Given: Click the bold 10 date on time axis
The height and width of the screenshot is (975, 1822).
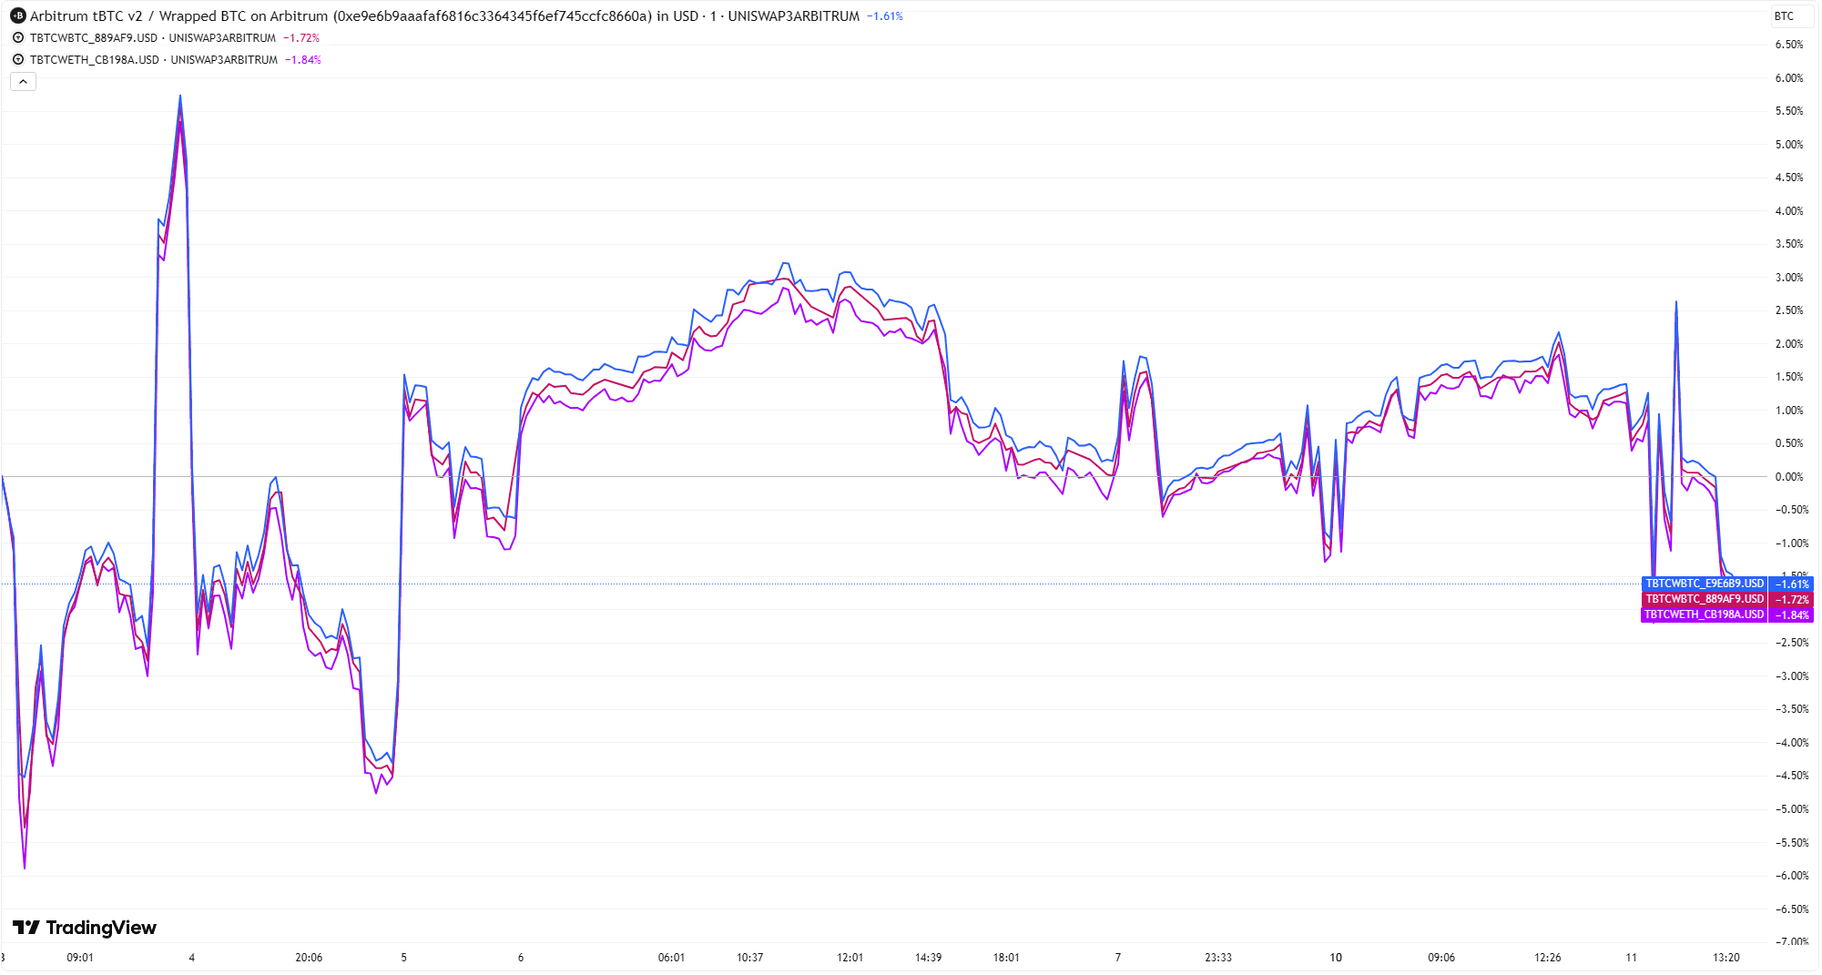Looking at the screenshot, I should 1336,958.
